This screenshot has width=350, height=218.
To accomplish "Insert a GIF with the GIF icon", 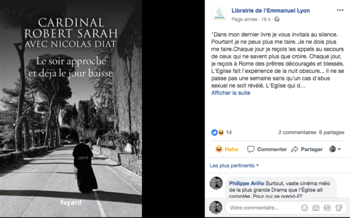I will pyautogui.click(x=327, y=208).
